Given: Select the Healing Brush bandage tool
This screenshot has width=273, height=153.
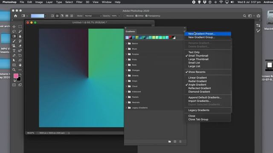Looking at the screenshot, I should pyautogui.click(x=20, y=51).
